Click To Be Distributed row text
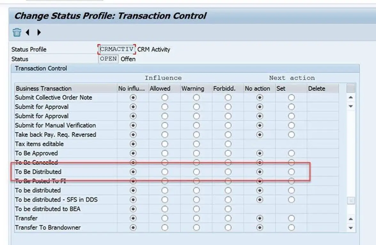 tap(38, 172)
